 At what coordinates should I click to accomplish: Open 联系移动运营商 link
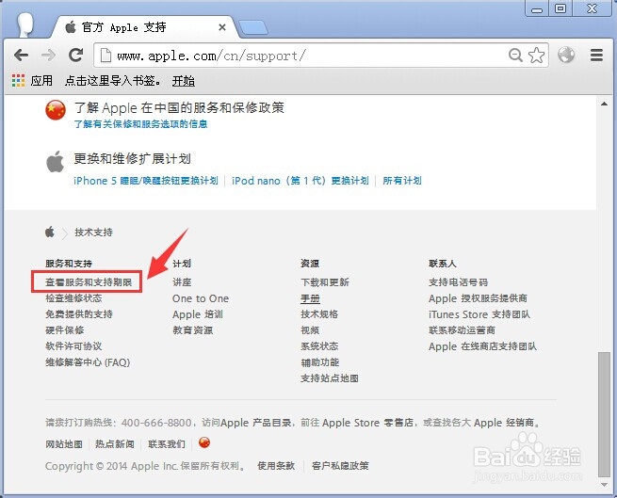click(462, 330)
